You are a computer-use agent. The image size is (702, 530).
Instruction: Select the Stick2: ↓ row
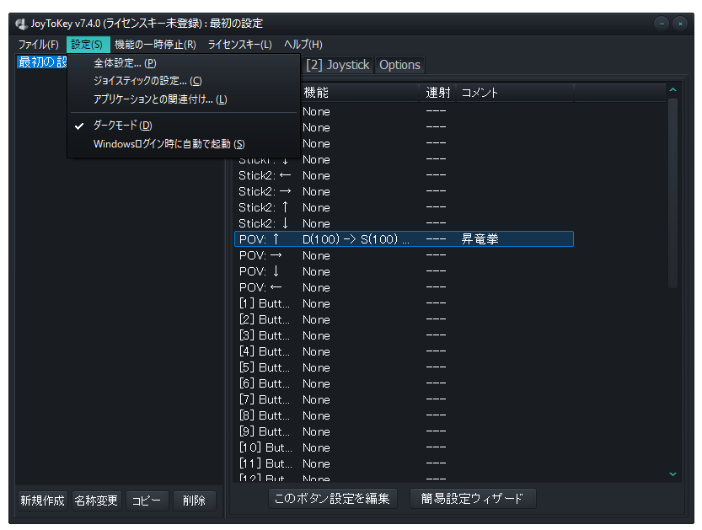coord(404,223)
